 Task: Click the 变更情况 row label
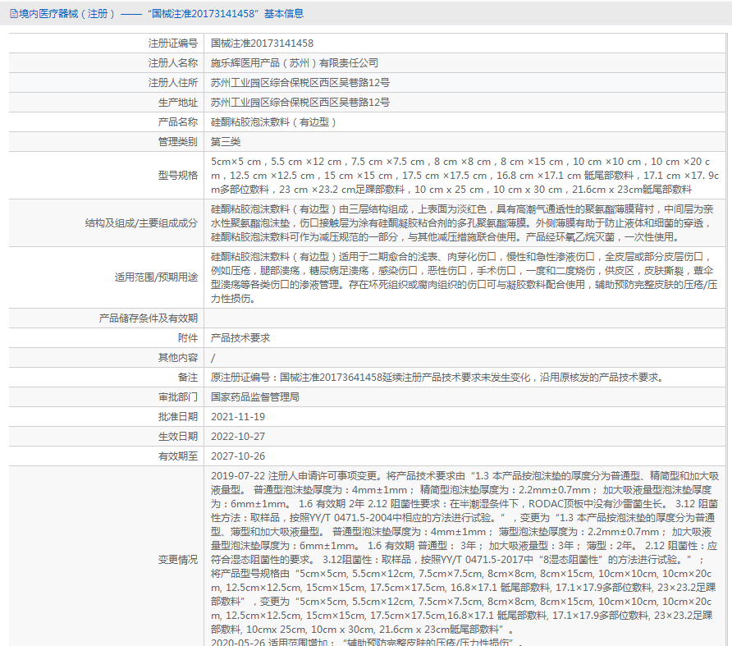[x=178, y=559]
